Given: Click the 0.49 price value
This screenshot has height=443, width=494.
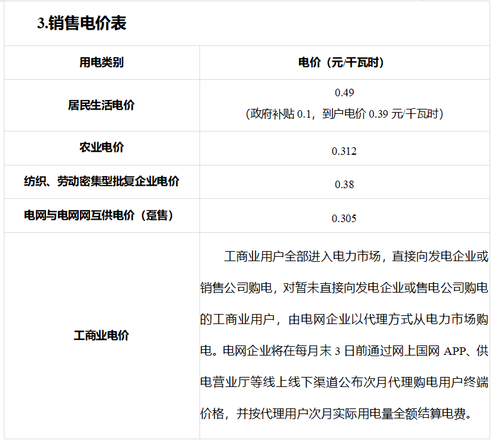Looking at the screenshot, I should [344, 93].
